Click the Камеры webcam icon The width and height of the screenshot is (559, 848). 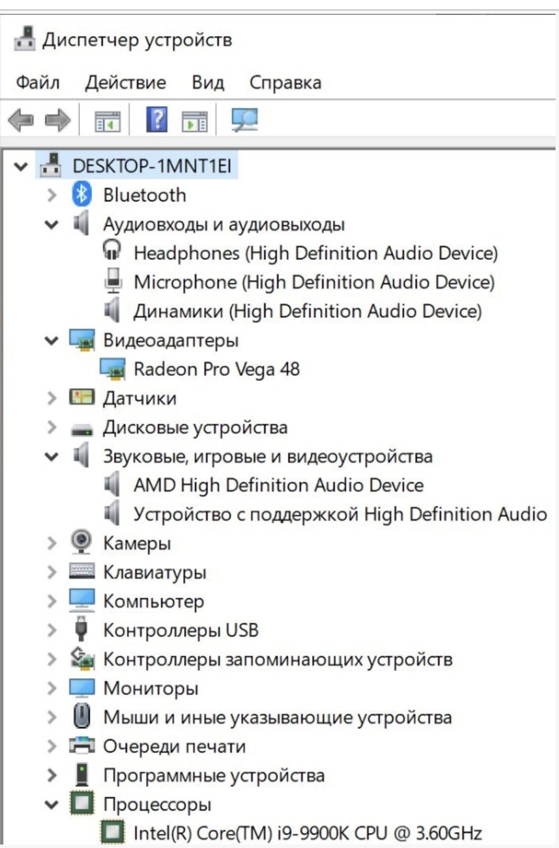click(x=81, y=542)
